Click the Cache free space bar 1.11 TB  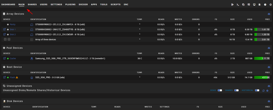click(x=262, y=58)
